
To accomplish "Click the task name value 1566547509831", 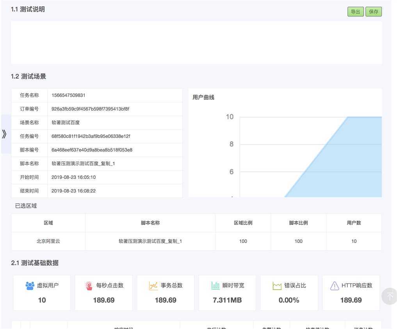I will click(x=68, y=95).
